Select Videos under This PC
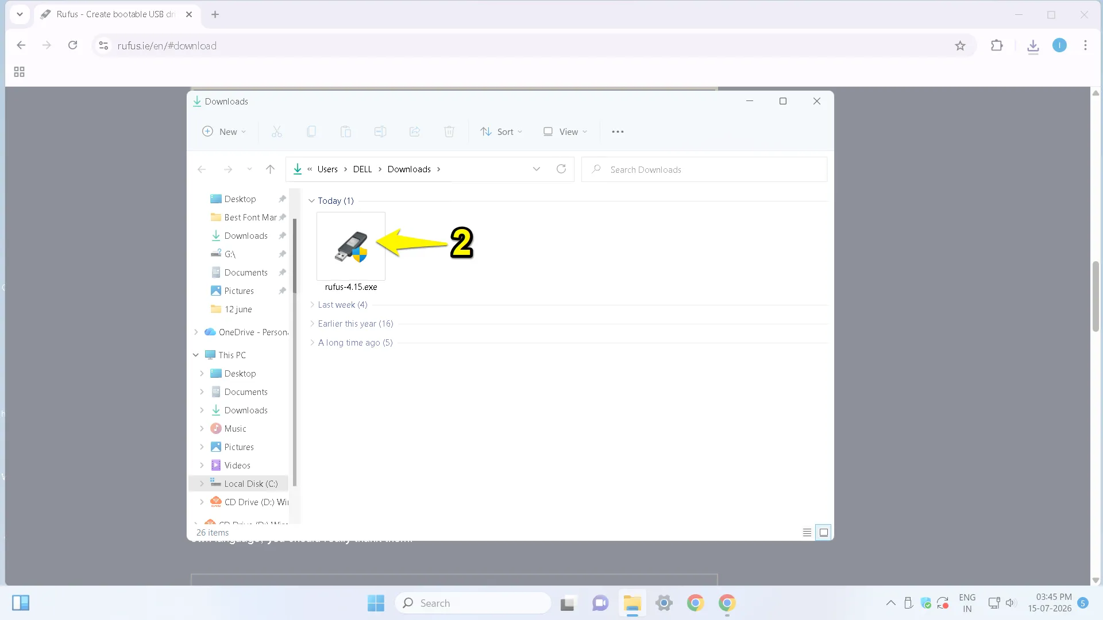Viewport: 1103px width, 620px height. [x=237, y=465]
